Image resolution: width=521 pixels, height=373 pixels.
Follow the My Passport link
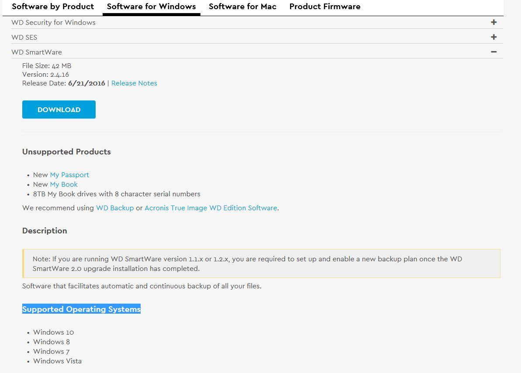point(69,175)
